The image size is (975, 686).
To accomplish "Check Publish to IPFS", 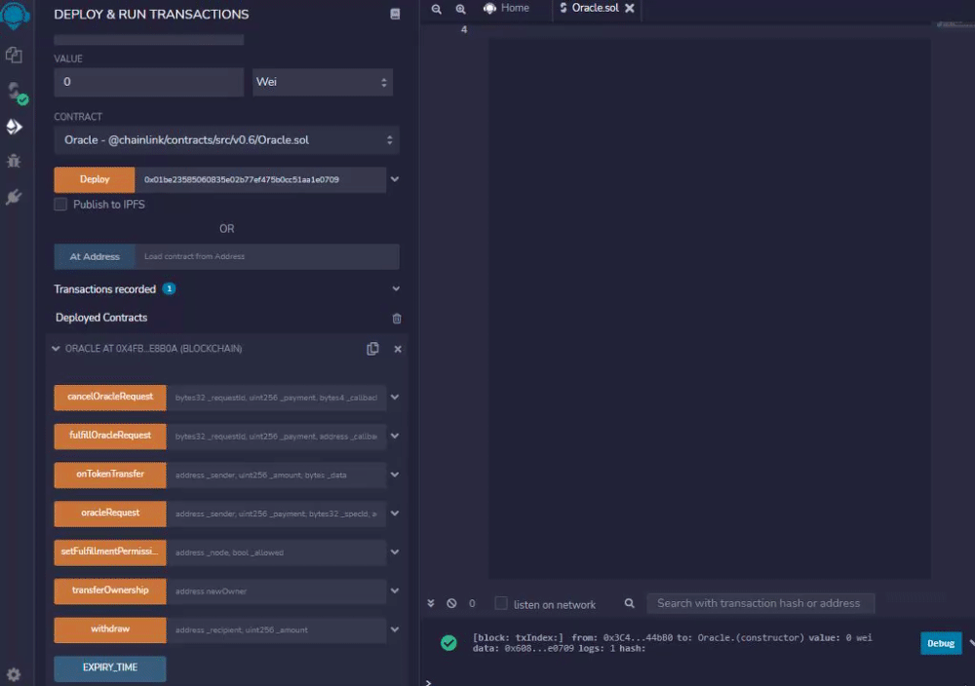I will [x=60, y=205].
